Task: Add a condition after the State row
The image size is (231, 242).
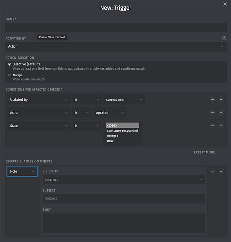Action: click(x=221, y=126)
